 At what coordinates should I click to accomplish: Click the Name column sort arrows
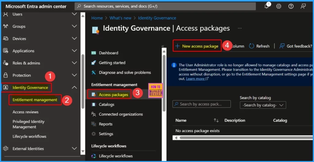(216, 120)
